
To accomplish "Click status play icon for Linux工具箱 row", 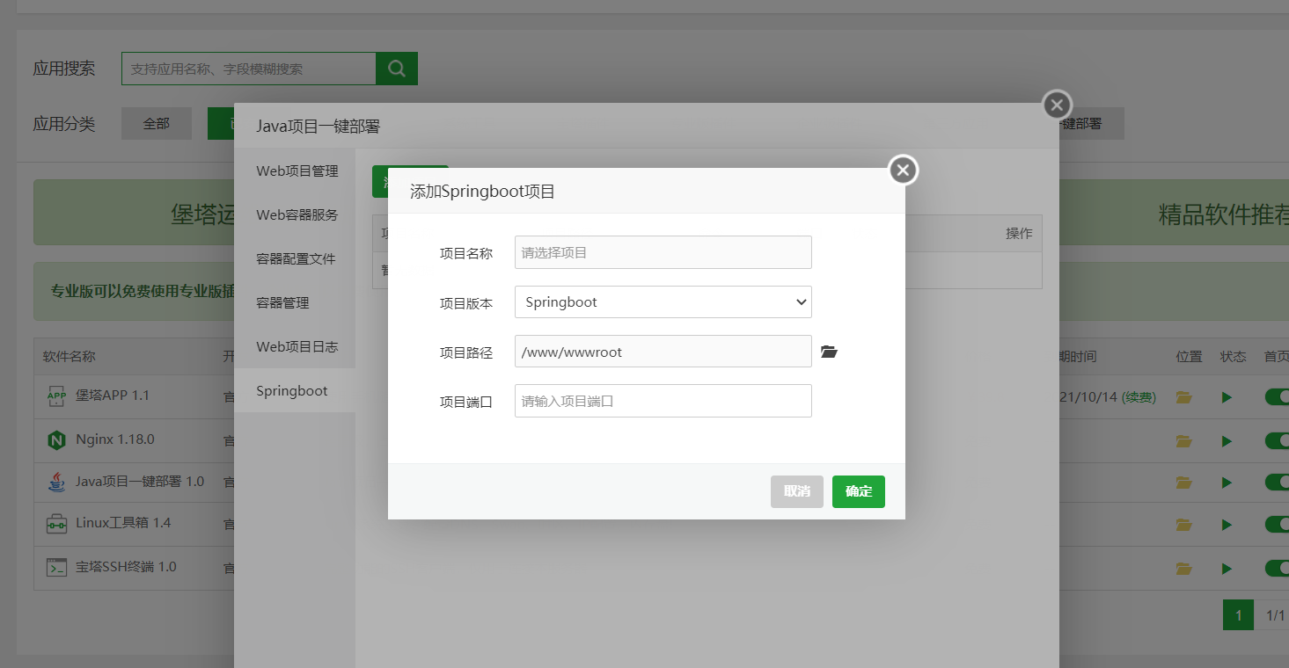I will (x=1227, y=525).
